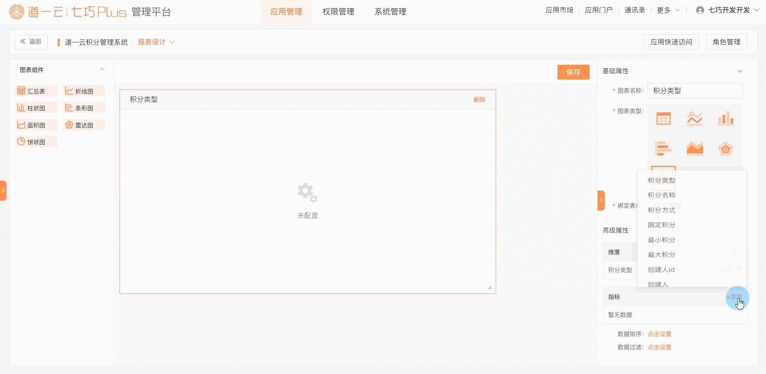Collapse the 图表组件 panel
Viewport: 766px width, 374px height.
(102, 70)
